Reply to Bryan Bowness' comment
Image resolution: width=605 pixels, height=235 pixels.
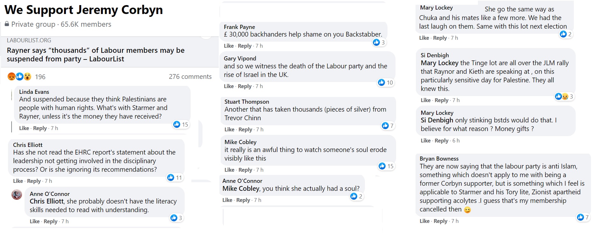440,221
